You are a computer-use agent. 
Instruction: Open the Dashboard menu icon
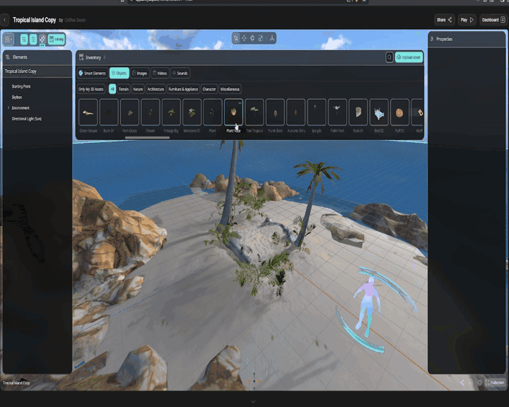pos(503,20)
